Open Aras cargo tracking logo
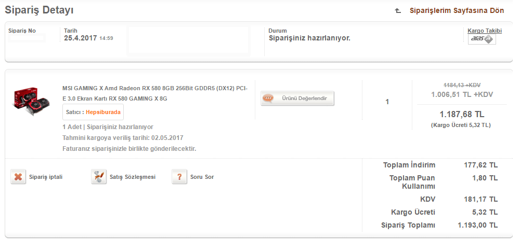 [x=482, y=39]
